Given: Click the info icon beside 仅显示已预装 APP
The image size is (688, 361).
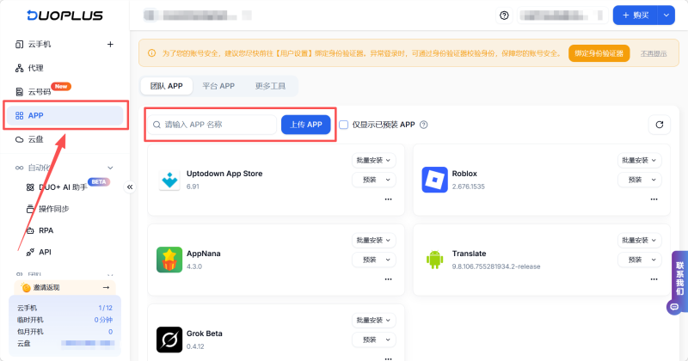Looking at the screenshot, I should tap(423, 125).
